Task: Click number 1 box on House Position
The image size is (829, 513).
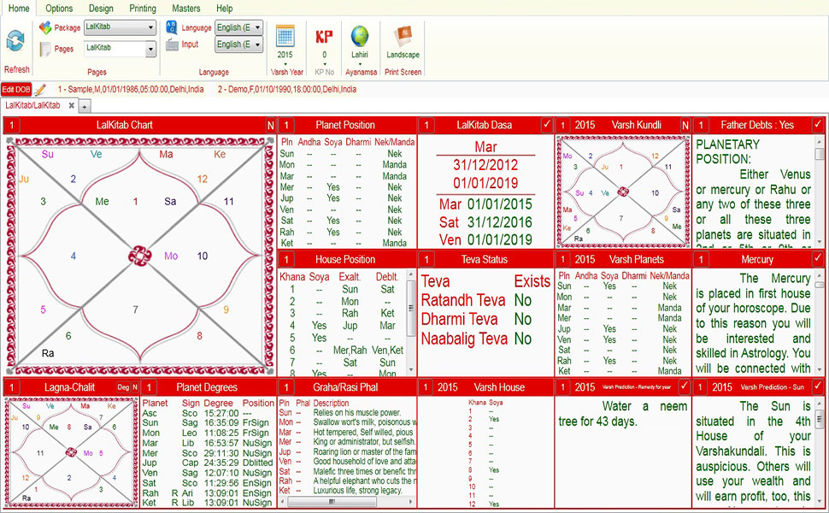Action: click(x=286, y=260)
